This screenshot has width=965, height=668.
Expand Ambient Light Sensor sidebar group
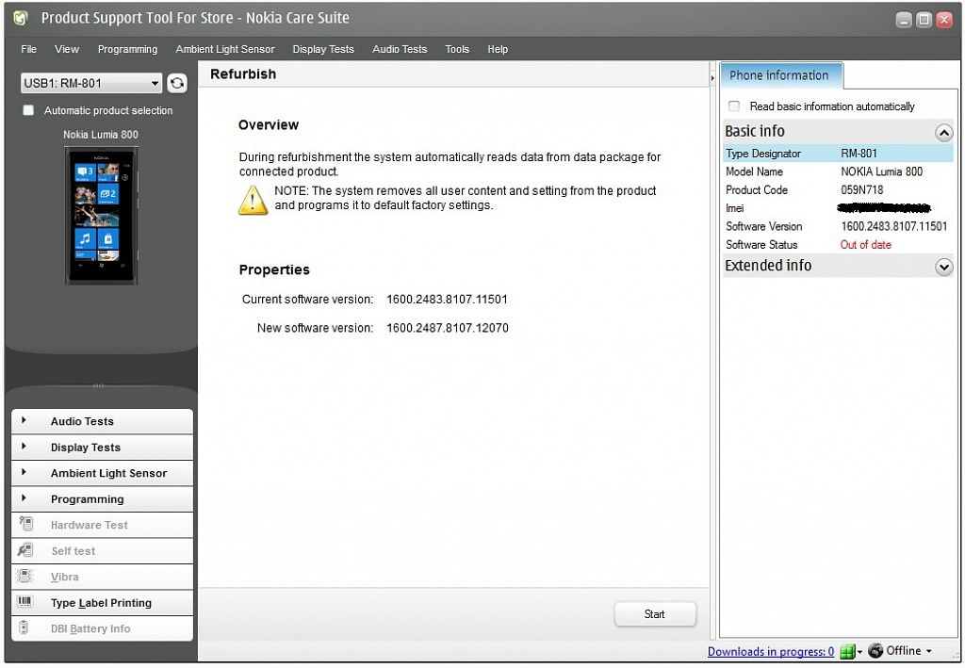pyautogui.click(x=24, y=472)
